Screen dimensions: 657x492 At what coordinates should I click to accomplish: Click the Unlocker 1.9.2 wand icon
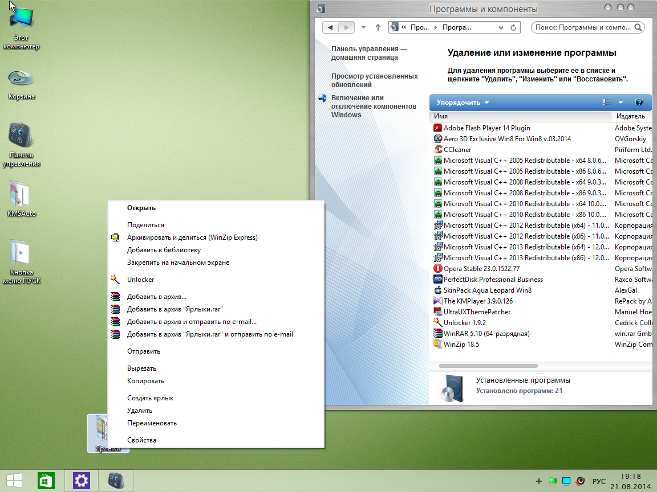click(x=437, y=322)
